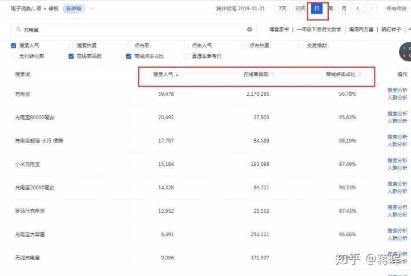Sort by 在线商品数 column sort icon

point(272,75)
